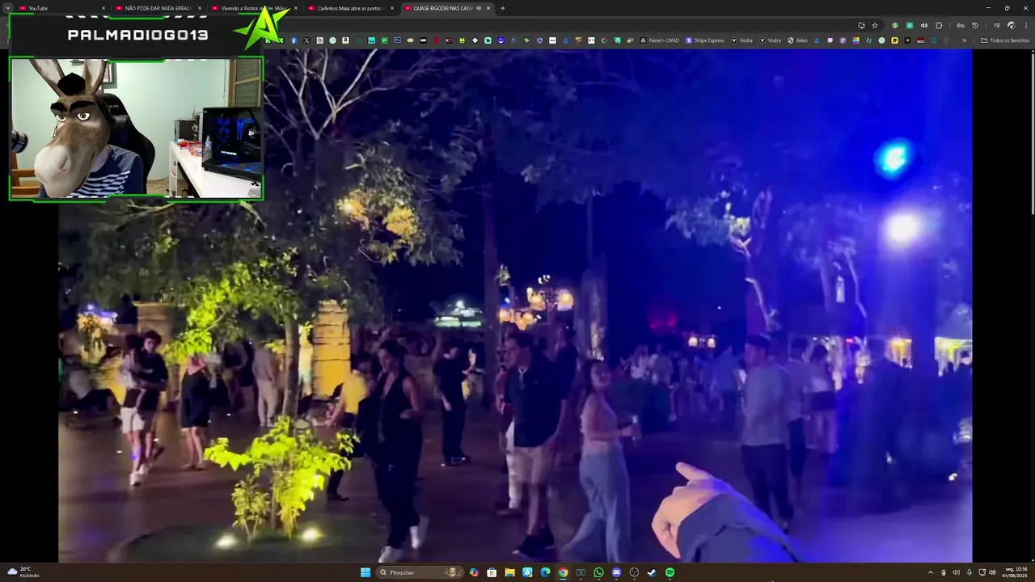Click the streamer webcam overlay
This screenshot has height=582, width=1035.
136,128
